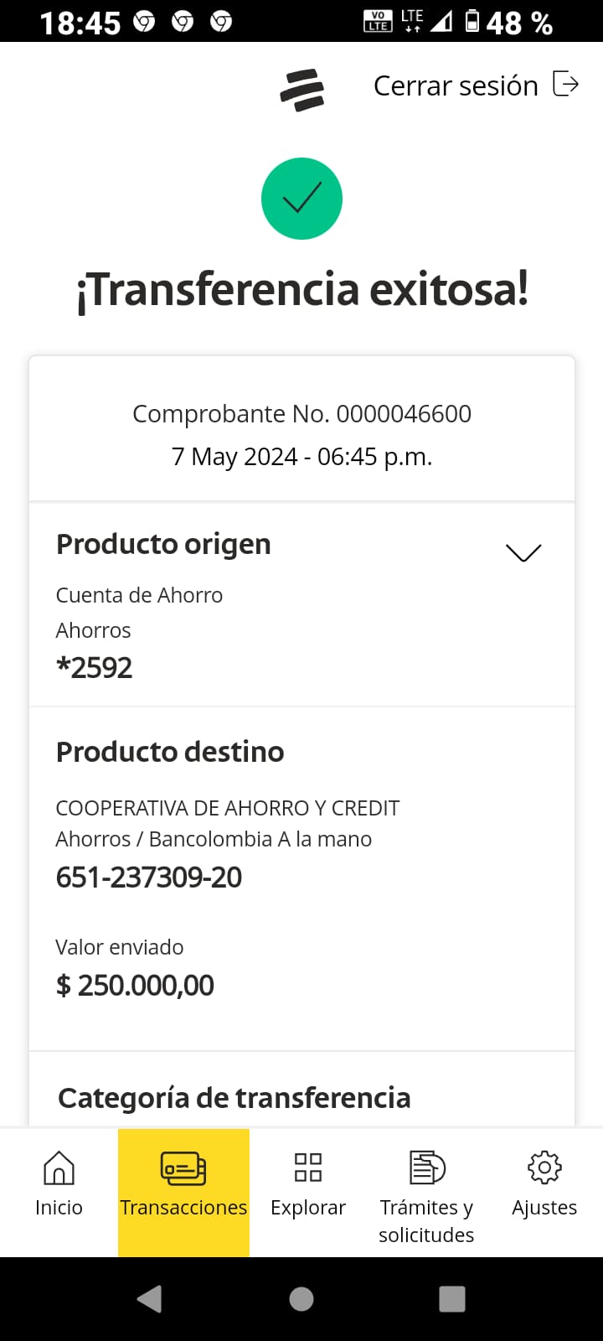Image resolution: width=603 pixels, height=1341 pixels.
Task: Tap the Transacciones card icon
Action: 183,1168
